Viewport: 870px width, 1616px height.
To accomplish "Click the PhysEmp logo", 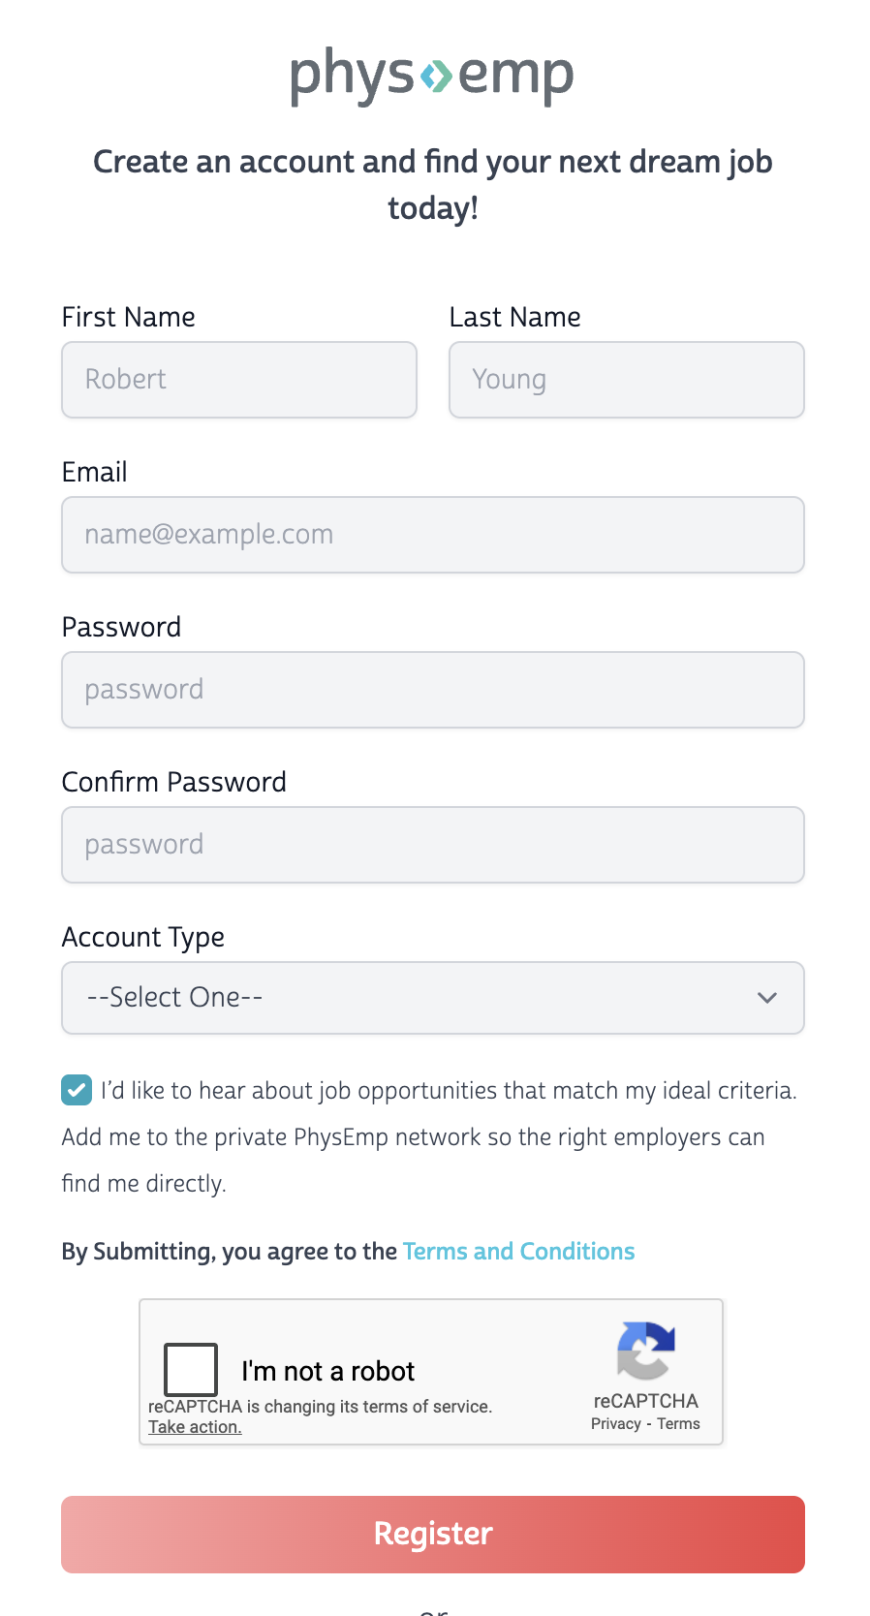I will pos(432,76).
